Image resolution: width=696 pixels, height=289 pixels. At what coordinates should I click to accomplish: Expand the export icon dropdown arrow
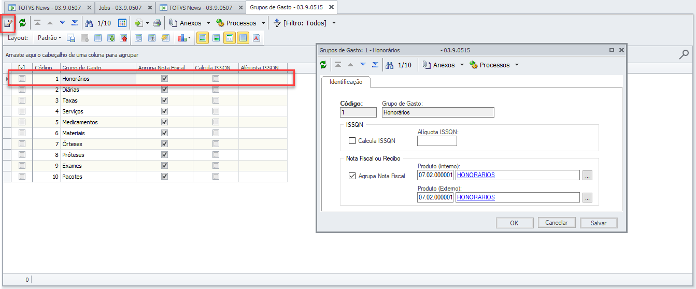click(147, 23)
